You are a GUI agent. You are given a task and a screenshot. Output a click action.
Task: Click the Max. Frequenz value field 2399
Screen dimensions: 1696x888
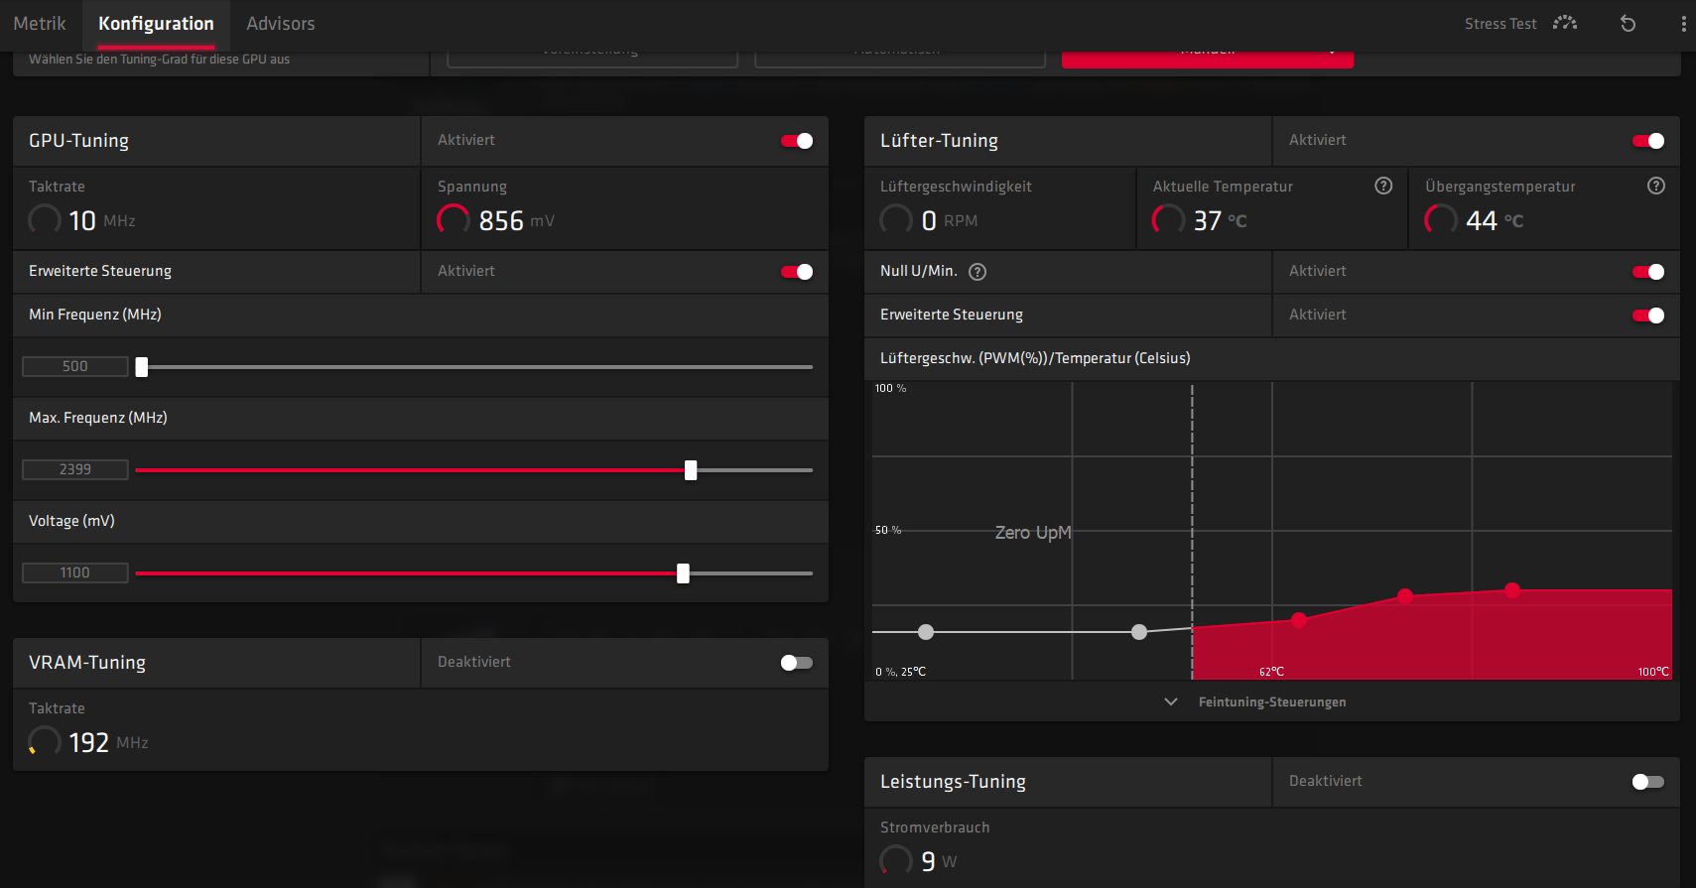75,470
